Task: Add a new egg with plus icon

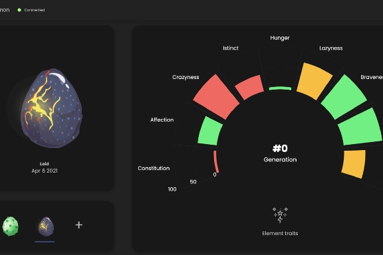Action: [78, 224]
